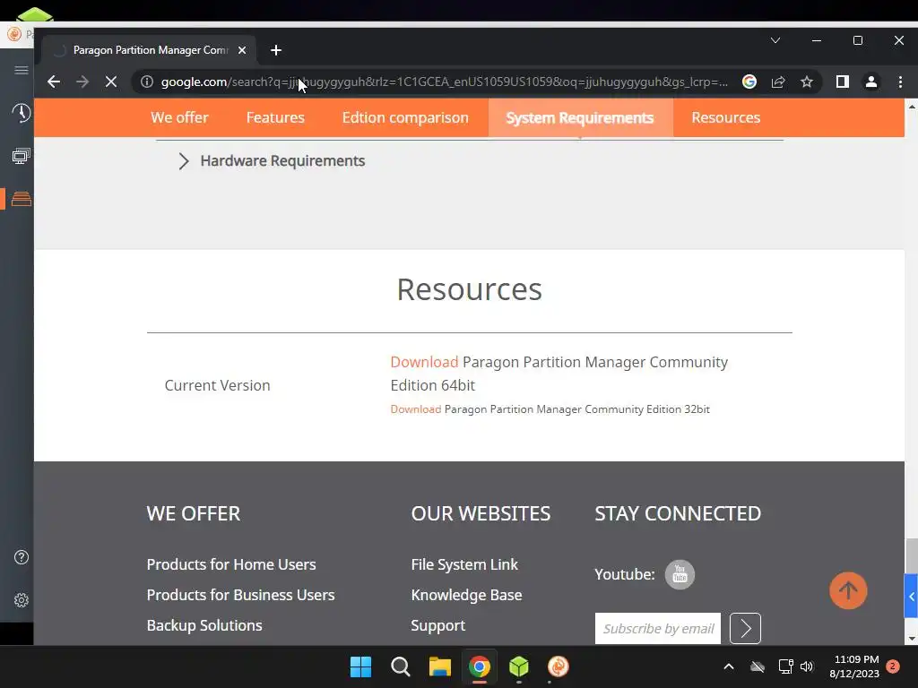Open the Chrome profile icon
Screen dimensions: 918x688
[871, 82]
